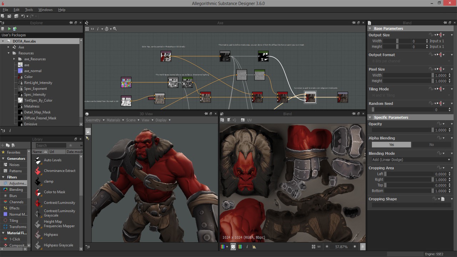
Task: Open Favorites in the Library
Action: click(14, 152)
